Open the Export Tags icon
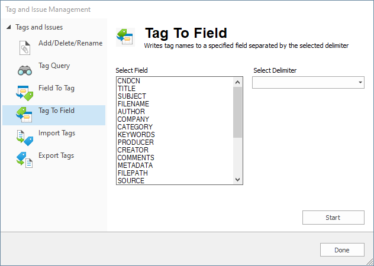 pos(25,160)
